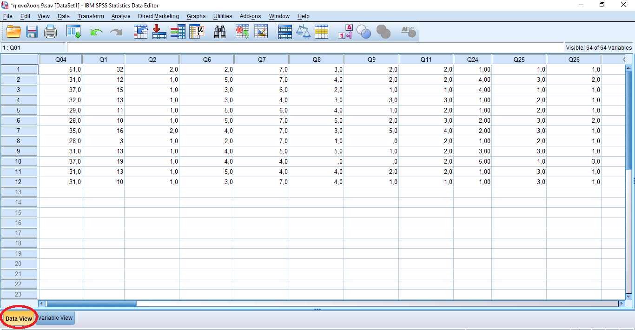Click the Insert cases icon
This screenshot has height=330, width=635.
242,32
